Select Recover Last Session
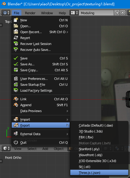This screenshot has height=178, width=130. 41,44
